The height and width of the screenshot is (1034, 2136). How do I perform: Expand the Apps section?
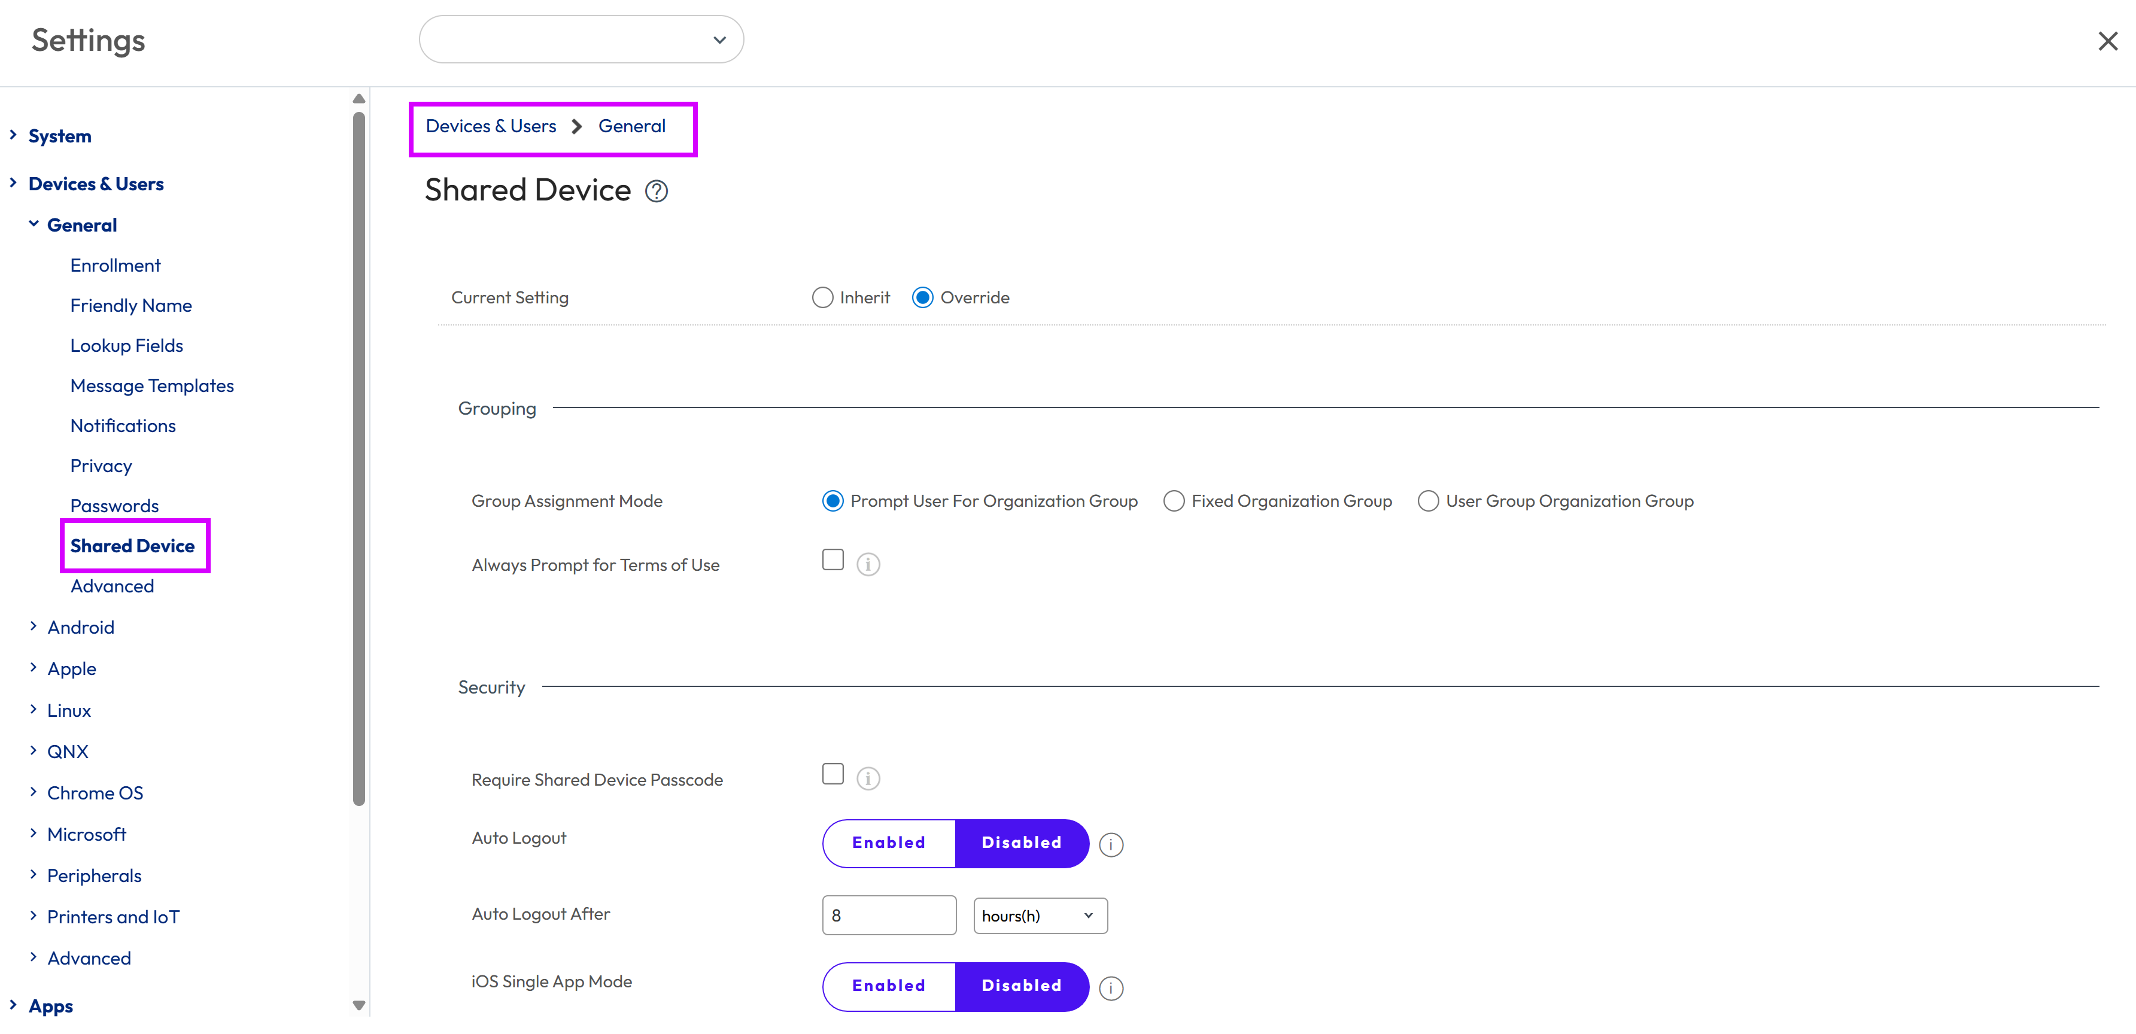point(13,1005)
